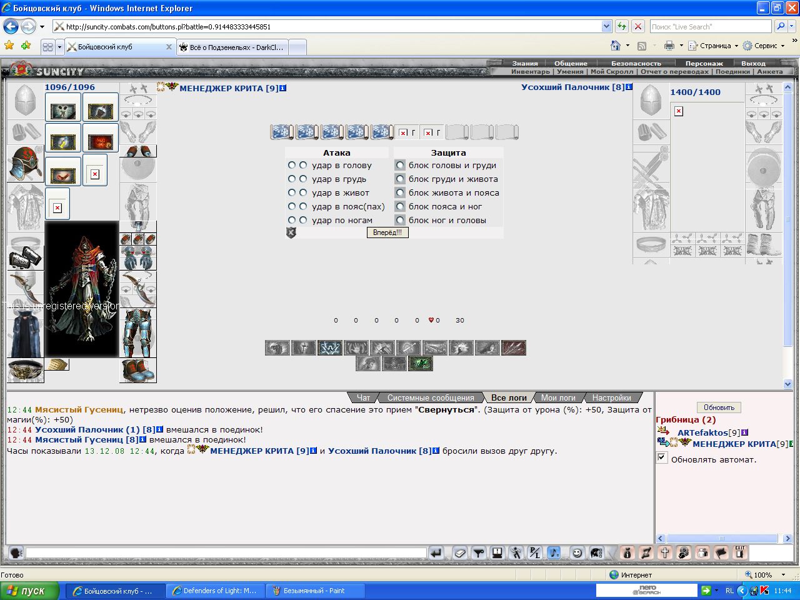The height and width of the screenshot is (600, 800).
Task: Open IE Quick Tabs view
Action: (x=47, y=47)
